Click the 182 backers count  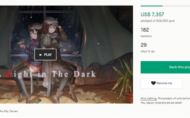tap(145, 30)
